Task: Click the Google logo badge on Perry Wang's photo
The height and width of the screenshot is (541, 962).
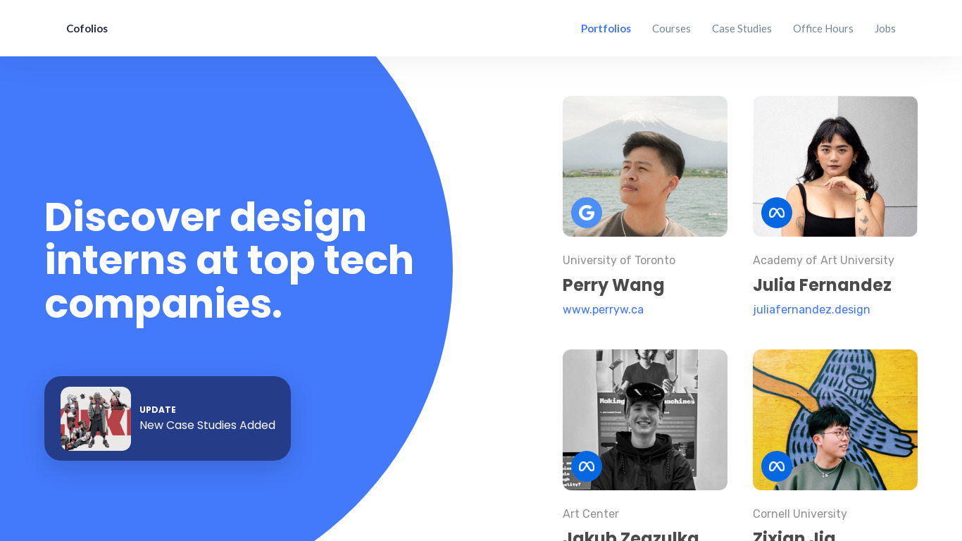Action: click(587, 213)
